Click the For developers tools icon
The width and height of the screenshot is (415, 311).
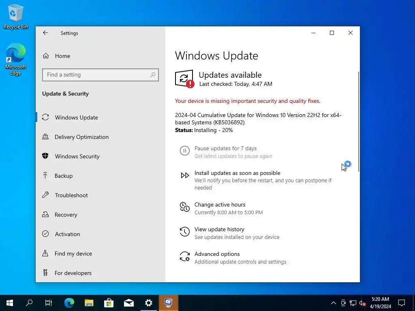pos(45,273)
